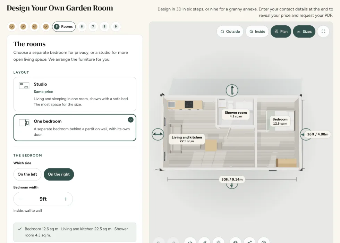
Task: Click The rooms section heading
Action: (x=29, y=44)
